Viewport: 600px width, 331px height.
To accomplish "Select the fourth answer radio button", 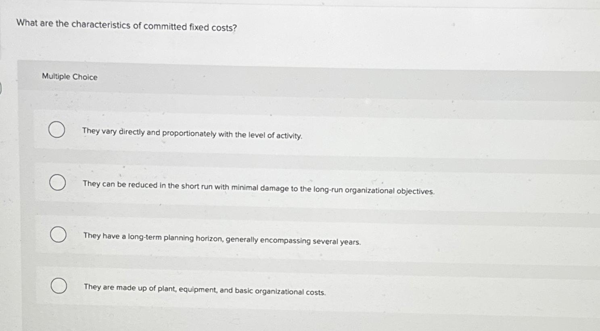I will (59, 286).
